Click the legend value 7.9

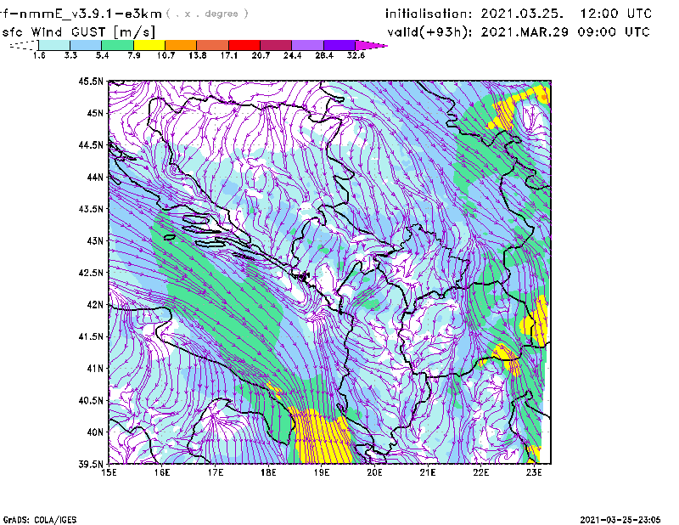click(x=134, y=55)
